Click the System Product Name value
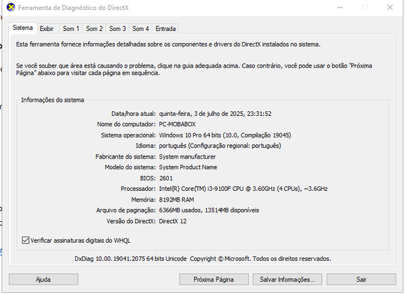 click(188, 167)
